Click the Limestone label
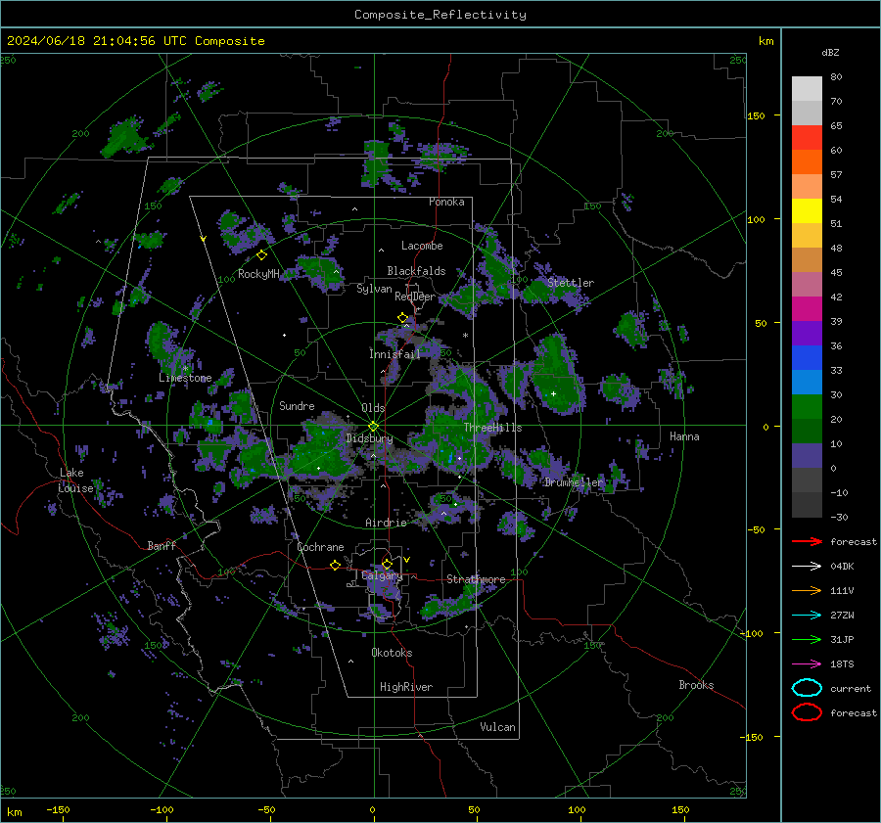Image resolution: width=881 pixels, height=823 pixels. (x=185, y=378)
